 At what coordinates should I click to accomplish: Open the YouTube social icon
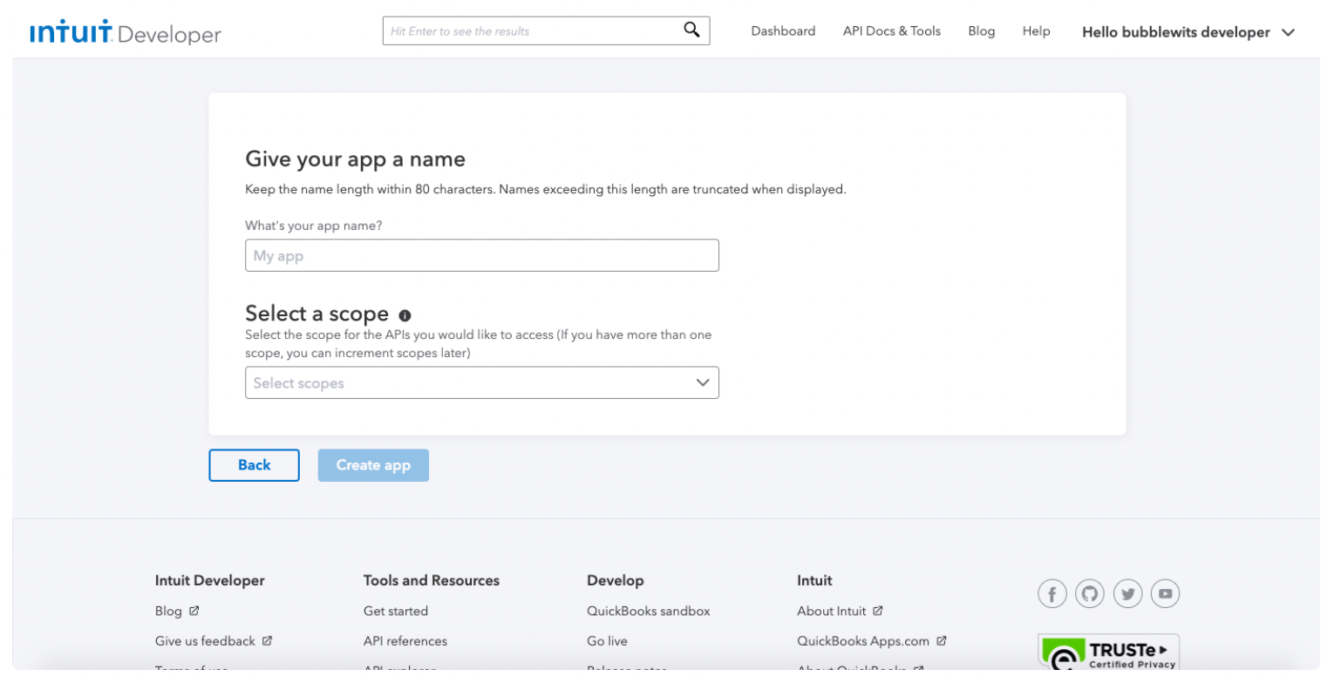tap(1165, 594)
